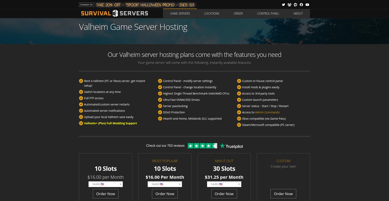The image size is (389, 201).
Task: Open the Facebook social icon
Action: pos(301,5)
